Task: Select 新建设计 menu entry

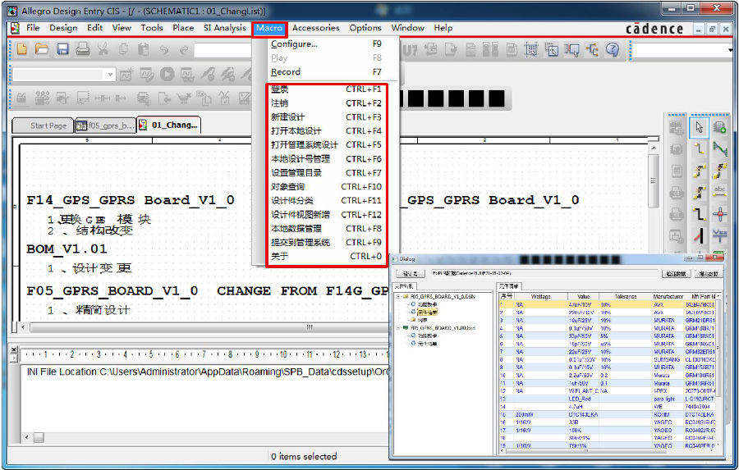Action: pyautogui.click(x=326, y=117)
